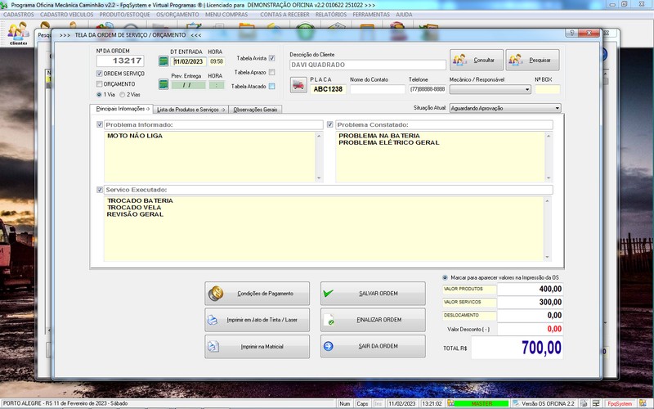The height and width of the screenshot is (409, 654).
Task: Click SAIR DA ORDEM button
Action: pyautogui.click(x=373, y=346)
